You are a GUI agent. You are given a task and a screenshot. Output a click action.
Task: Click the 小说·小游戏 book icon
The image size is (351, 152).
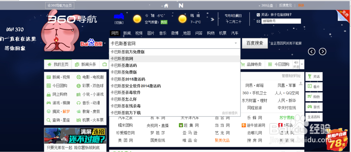tap(79, 94)
